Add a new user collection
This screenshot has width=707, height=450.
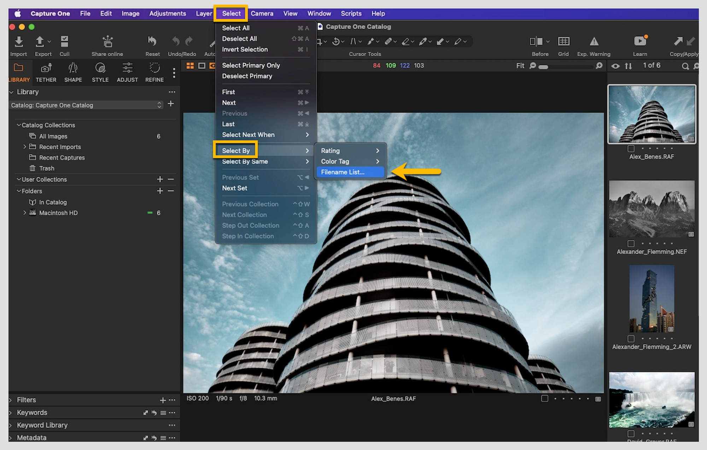pyautogui.click(x=160, y=179)
